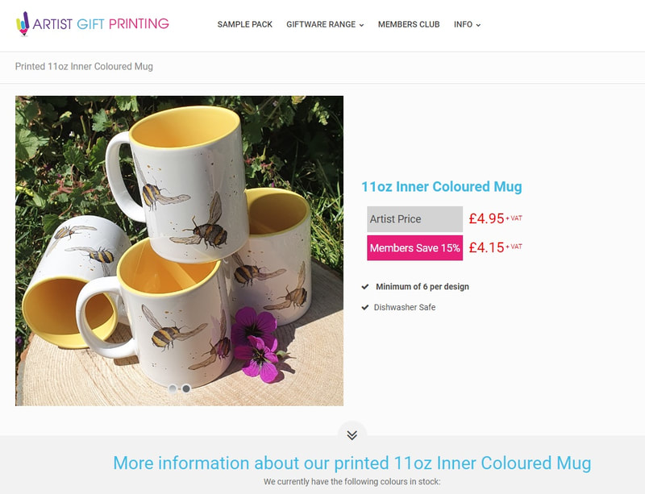Select the first carousel dot indicator
This screenshot has width=645, height=494.
(173, 388)
